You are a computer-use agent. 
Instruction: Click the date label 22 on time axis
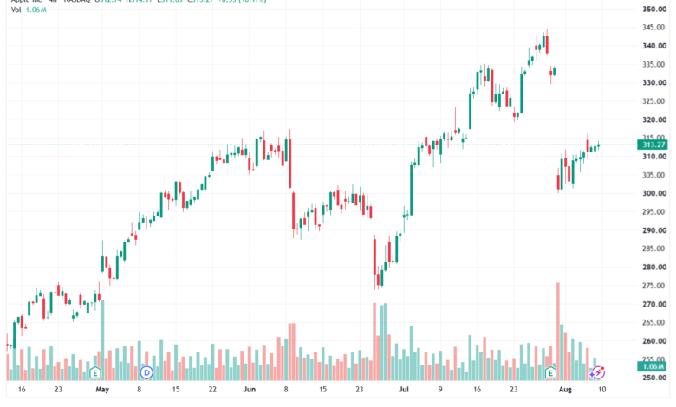point(212,390)
